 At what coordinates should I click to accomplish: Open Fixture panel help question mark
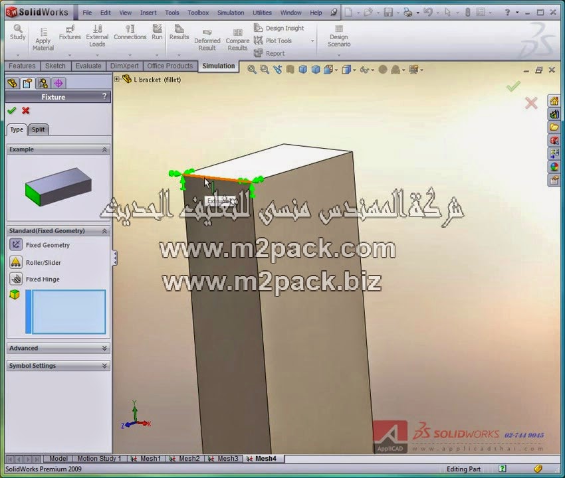click(x=104, y=96)
